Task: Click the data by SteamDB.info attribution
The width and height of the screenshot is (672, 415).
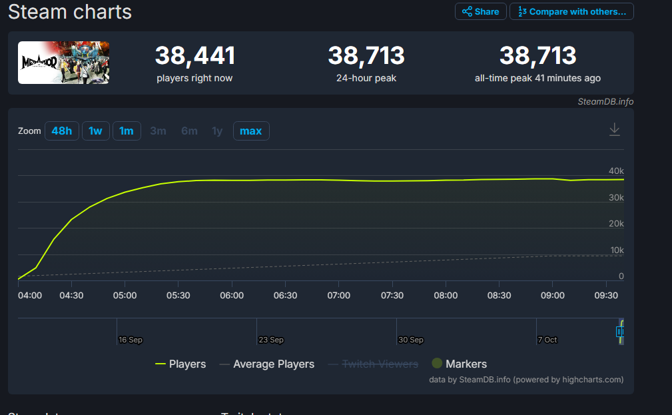Action: pyautogui.click(x=526, y=380)
